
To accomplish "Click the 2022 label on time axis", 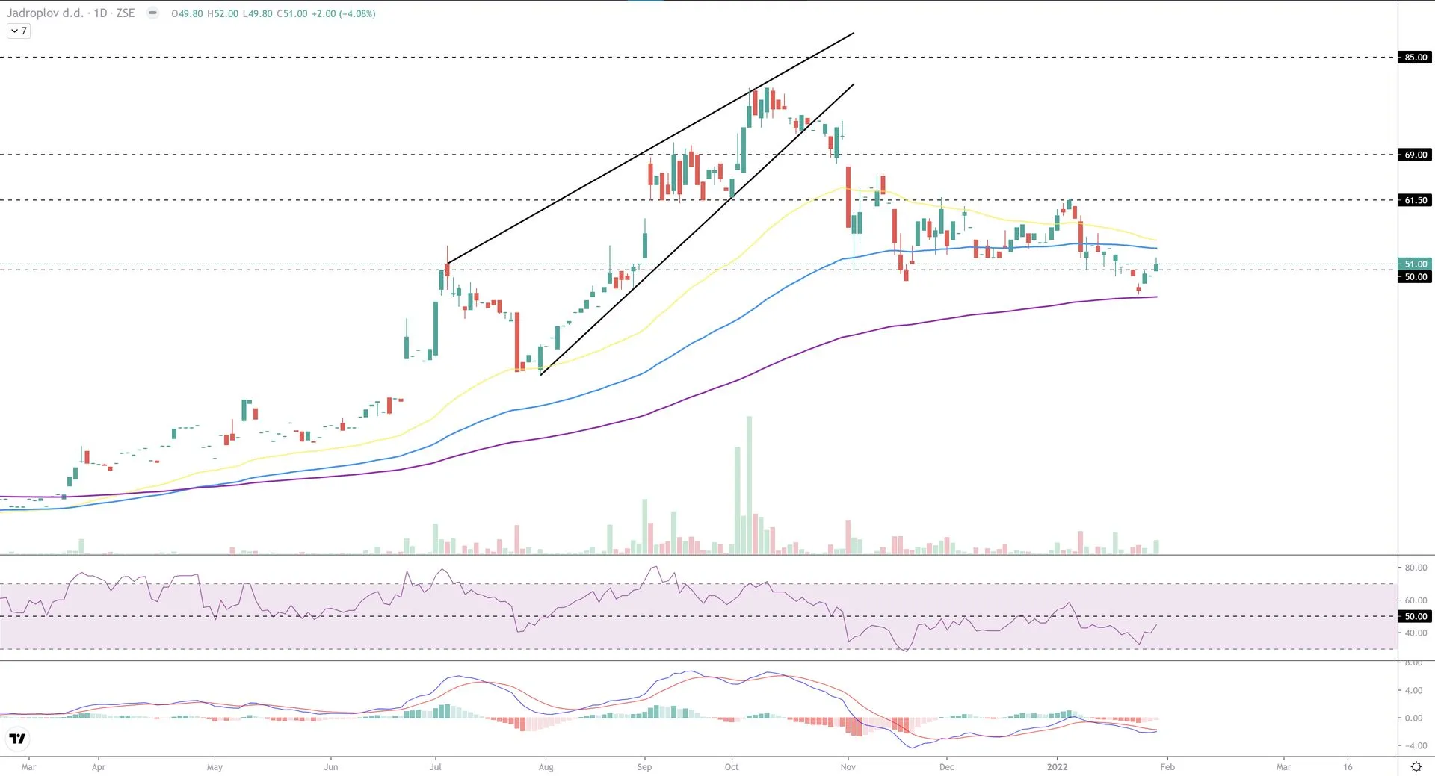I will tap(1057, 766).
